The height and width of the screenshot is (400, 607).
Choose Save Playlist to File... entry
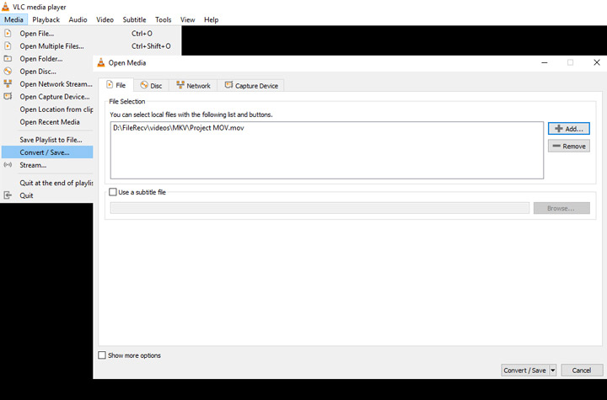(x=47, y=140)
